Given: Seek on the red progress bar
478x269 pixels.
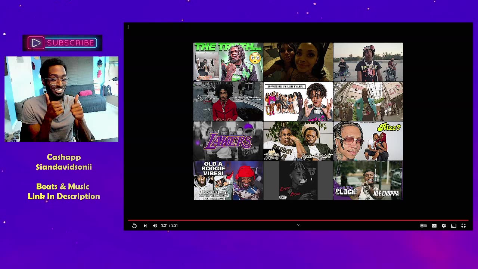Looking at the screenshot, I should pyautogui.click(x=298, y=220).
